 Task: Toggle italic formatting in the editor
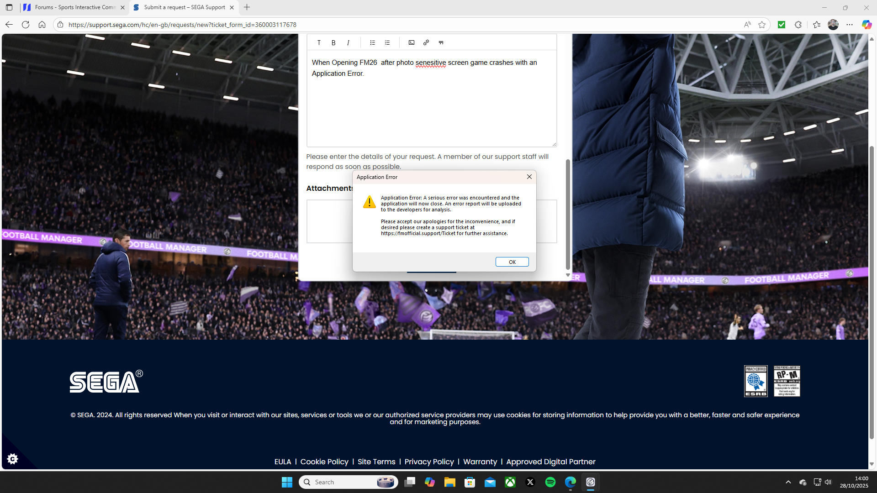[348, 42]
